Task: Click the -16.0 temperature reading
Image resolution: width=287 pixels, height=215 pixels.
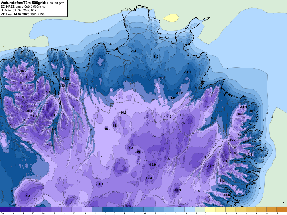Action: 34,116
